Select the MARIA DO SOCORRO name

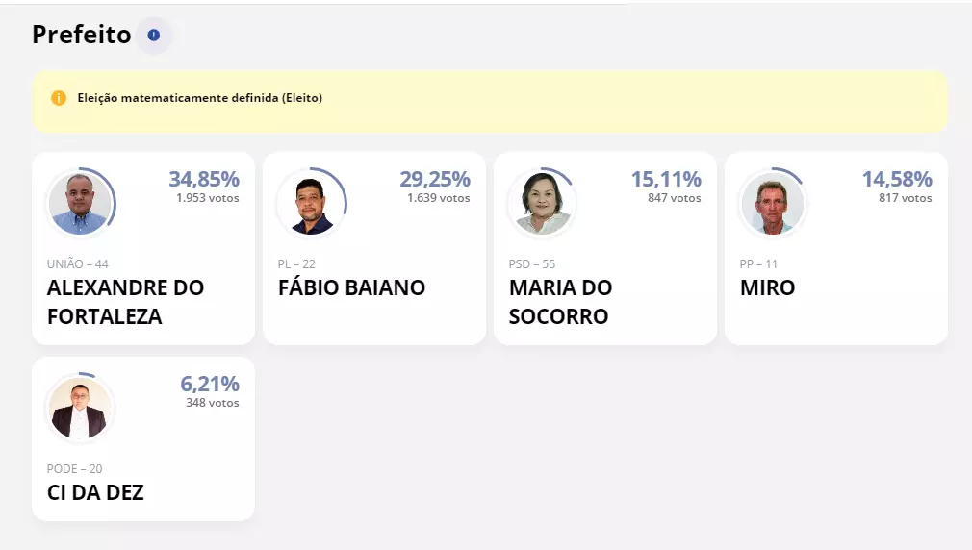pos(560,302)
